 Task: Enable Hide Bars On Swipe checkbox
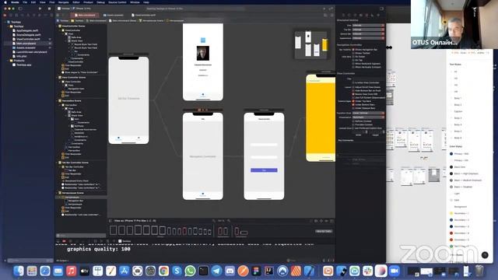point(353,57)
